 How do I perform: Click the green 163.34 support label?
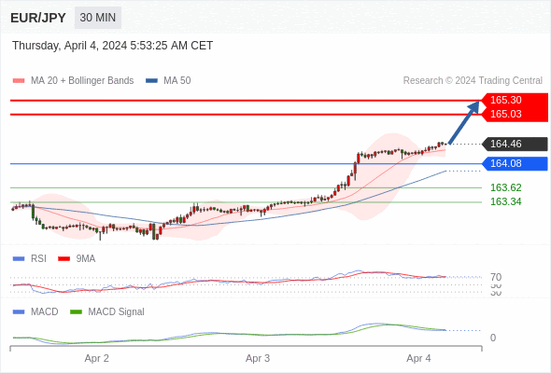[x=505, y=201]
